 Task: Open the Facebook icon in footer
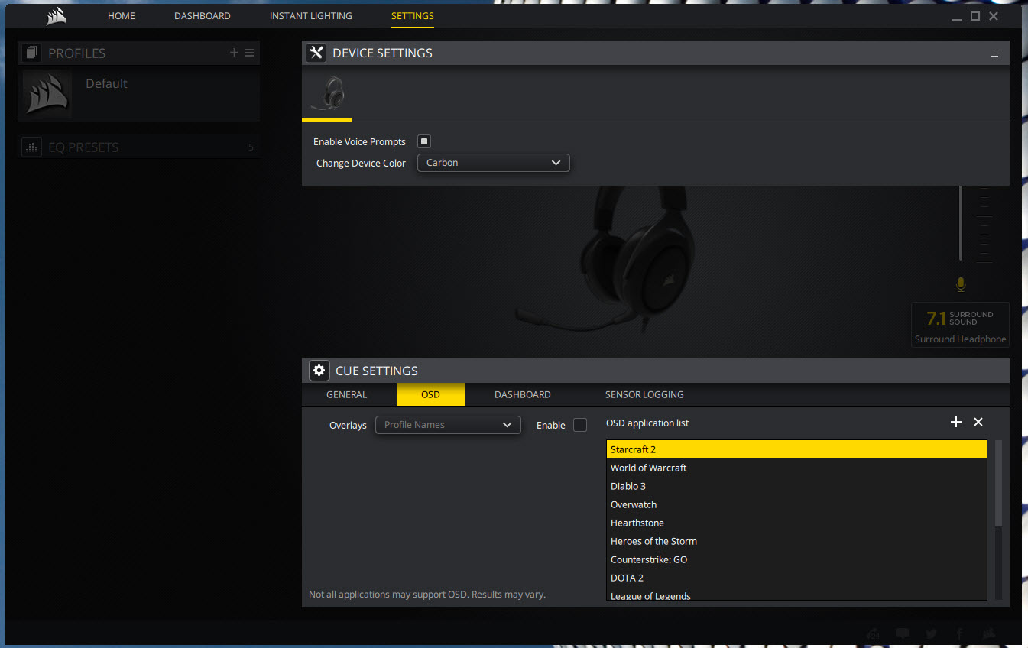tap(959, 633)
